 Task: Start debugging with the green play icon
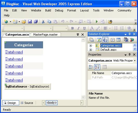coord(97,22)
